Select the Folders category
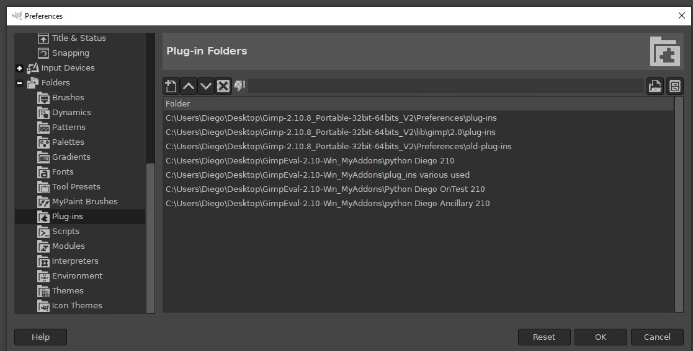 click(55, 82)
